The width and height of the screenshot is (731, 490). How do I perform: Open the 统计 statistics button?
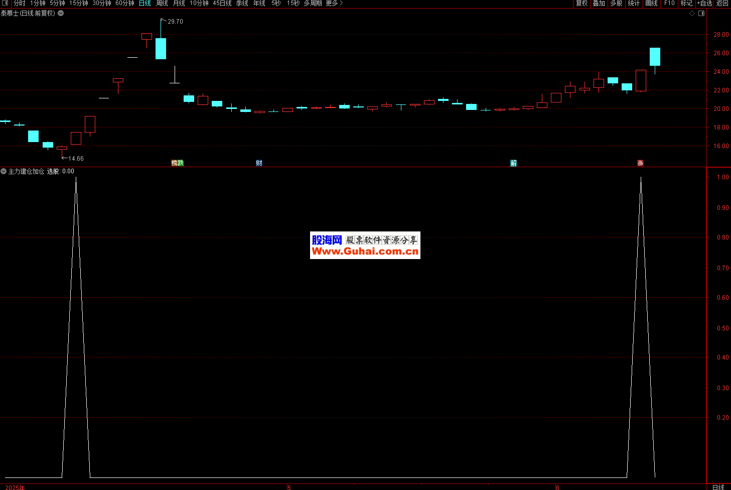click(x=634, y=4)
